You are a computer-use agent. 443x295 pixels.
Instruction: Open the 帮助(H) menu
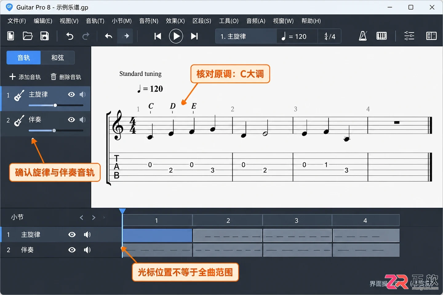click(311, 21)
